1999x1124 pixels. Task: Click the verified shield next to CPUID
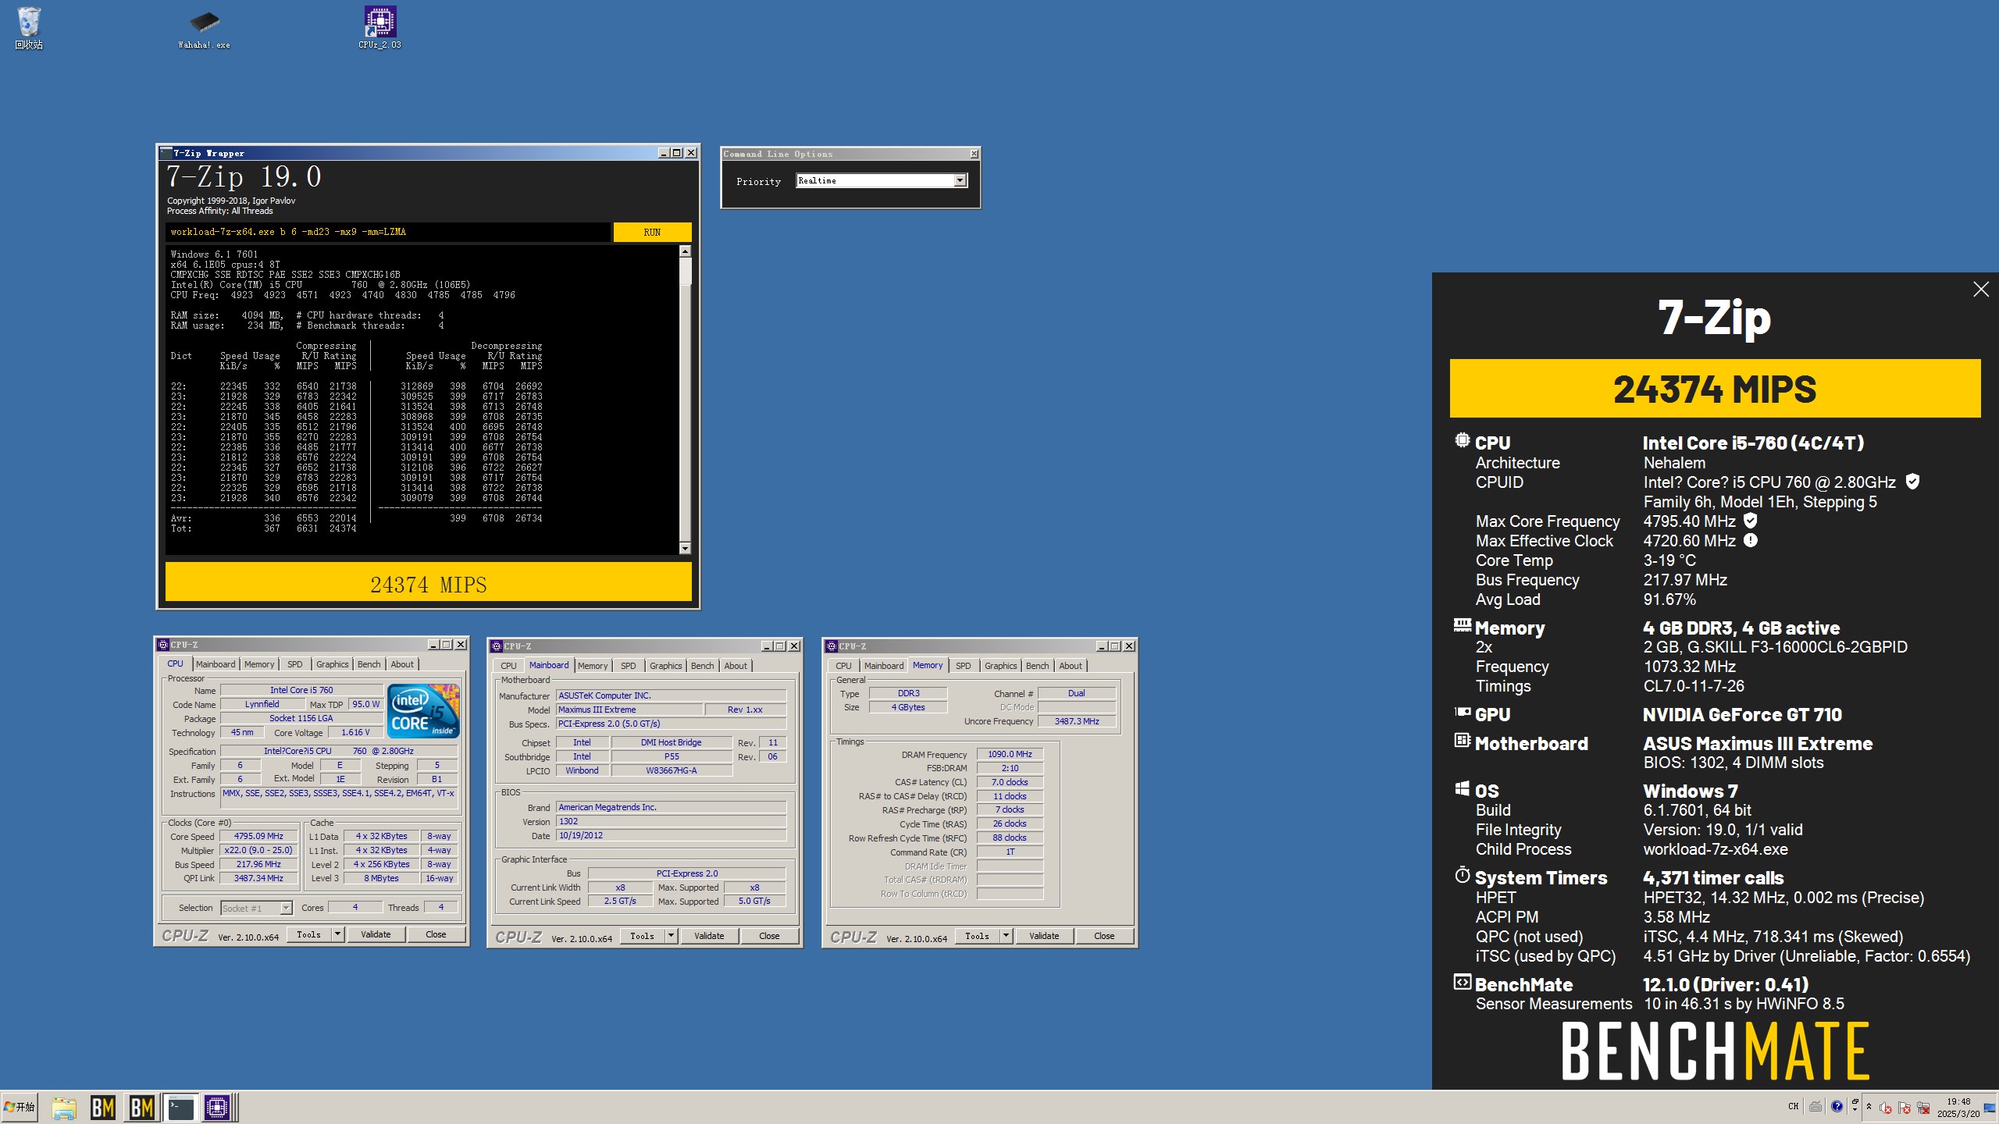coord(1912,482)
